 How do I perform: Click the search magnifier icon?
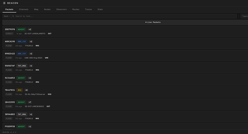click(x=13, y=16)
